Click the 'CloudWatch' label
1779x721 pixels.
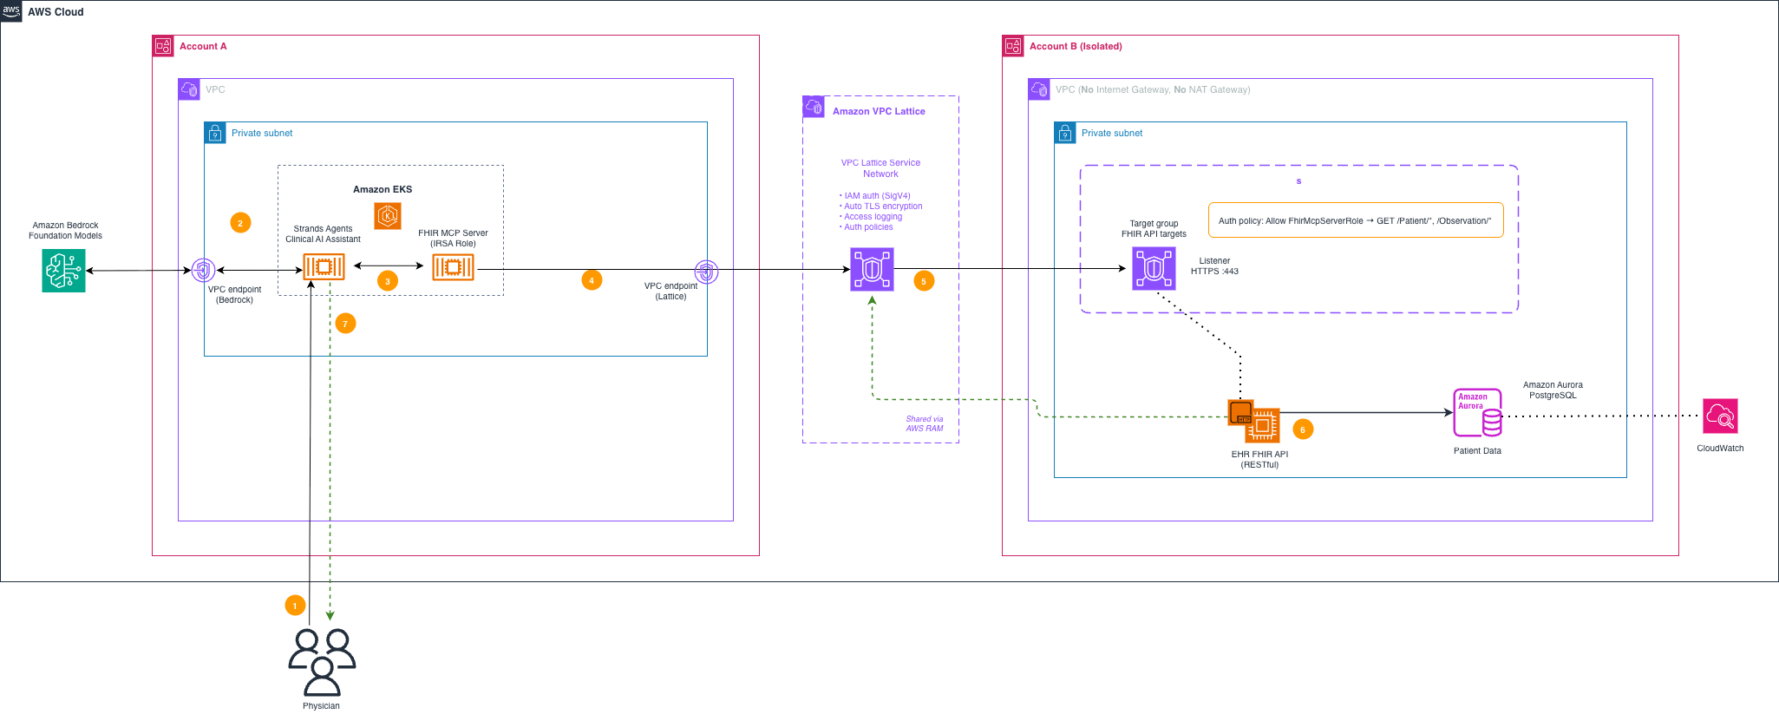click(1720, 449)
